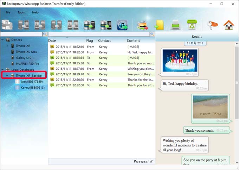Expand the iPhone XR device node
Viewport: 239px width, 170px height.
point(7,46)
